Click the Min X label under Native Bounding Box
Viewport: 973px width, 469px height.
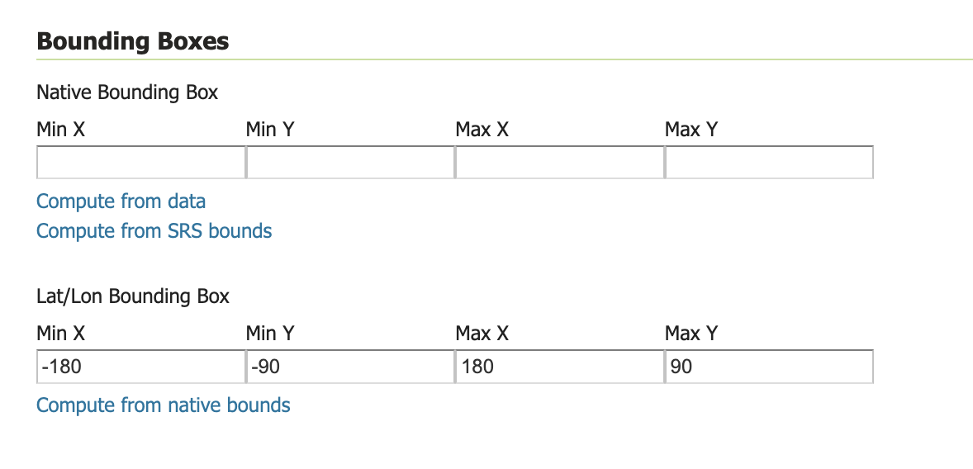coord(61,130)
